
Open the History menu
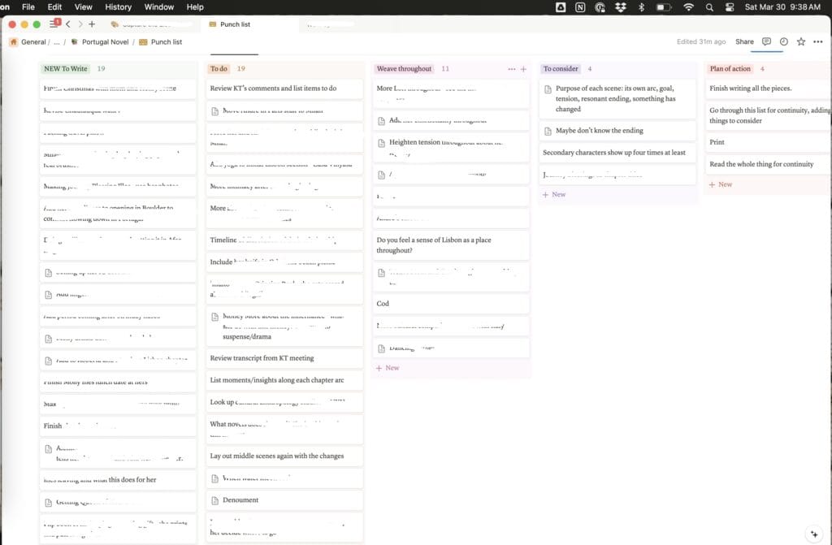[118, 6]
